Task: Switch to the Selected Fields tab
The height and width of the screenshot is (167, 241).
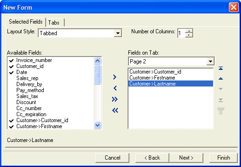Action: [26, 22]
